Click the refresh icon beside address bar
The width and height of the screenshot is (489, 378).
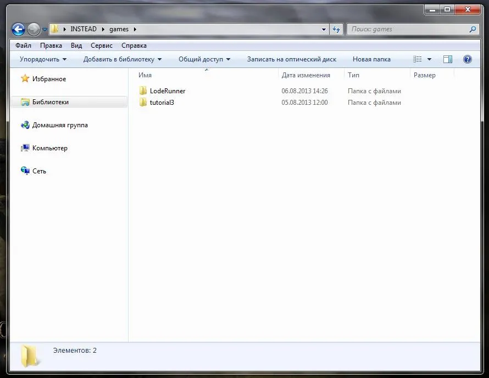point(337,30)
